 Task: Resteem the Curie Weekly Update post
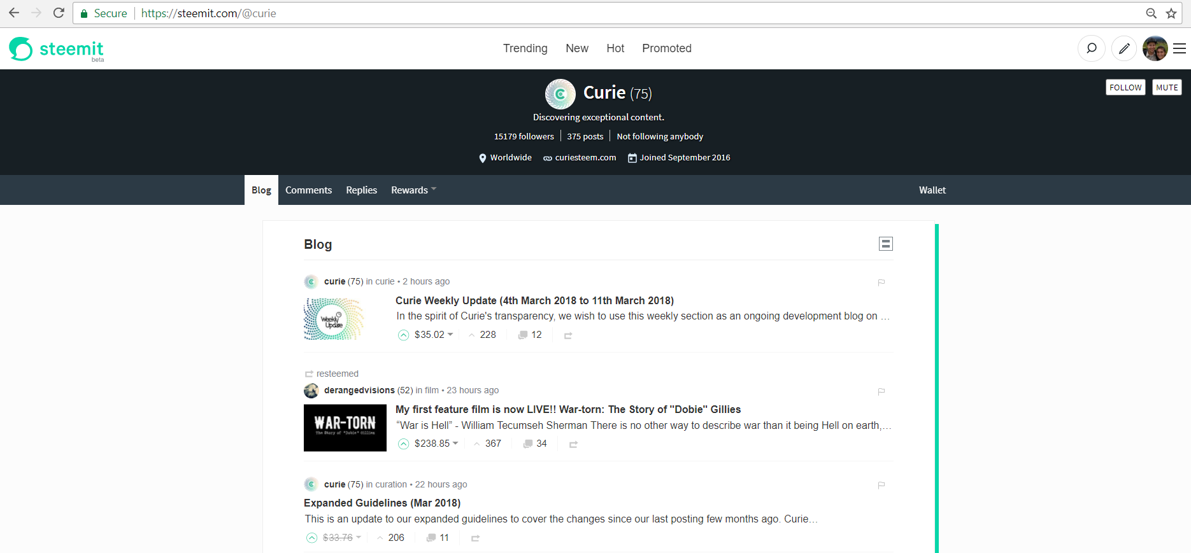(568, 335)
